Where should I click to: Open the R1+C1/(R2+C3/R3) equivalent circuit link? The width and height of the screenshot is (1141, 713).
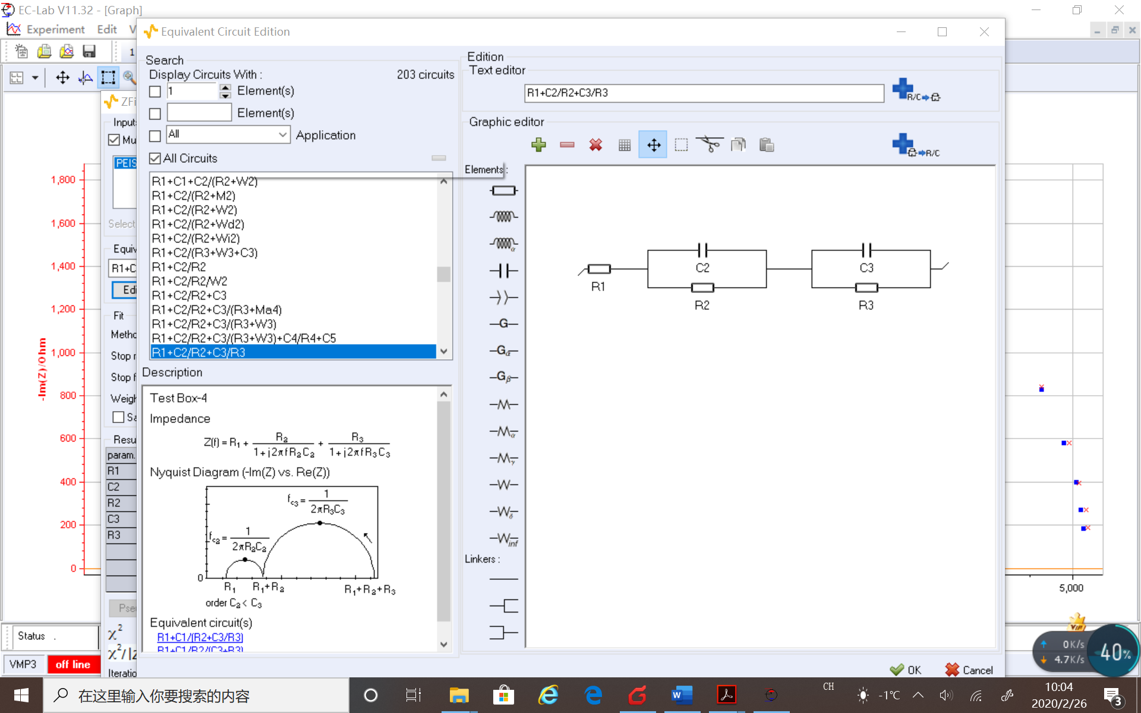[200, 637]
